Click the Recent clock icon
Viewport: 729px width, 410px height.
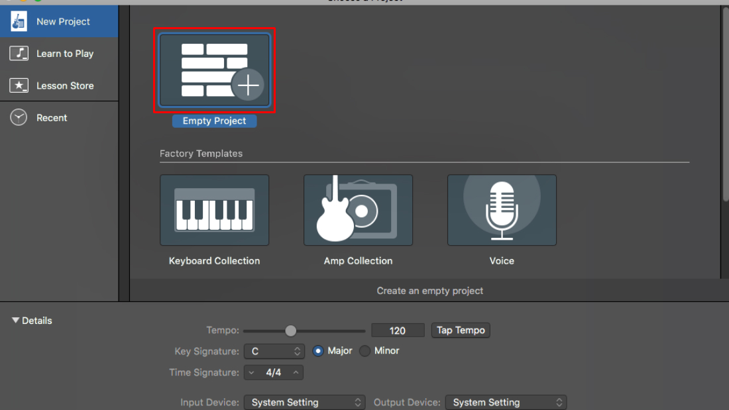tap(19, 118)
